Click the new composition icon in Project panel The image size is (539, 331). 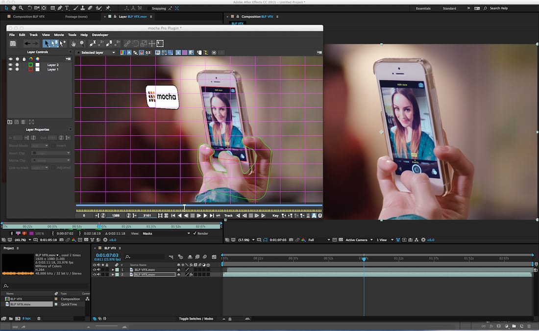tap(18, 319)
